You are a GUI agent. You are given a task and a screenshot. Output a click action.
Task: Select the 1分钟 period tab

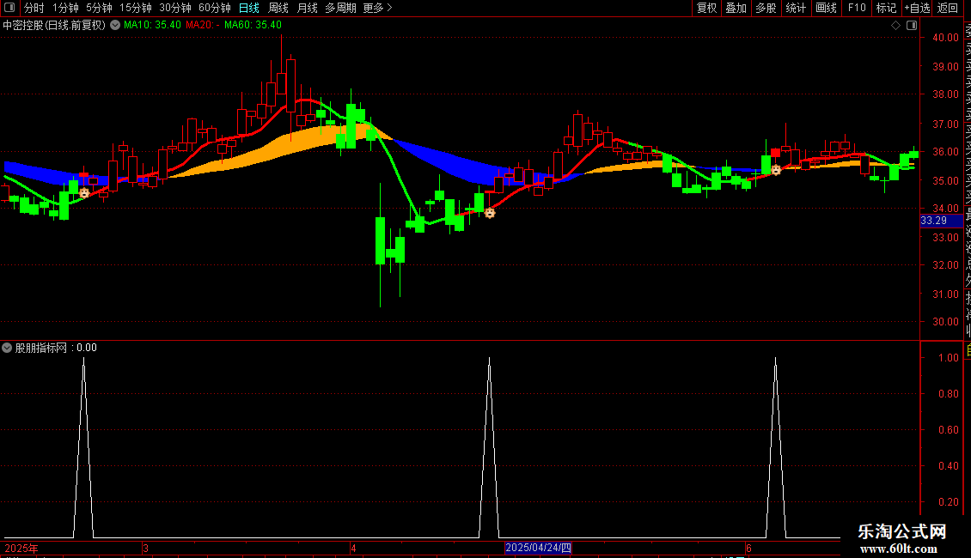point(65,8)
